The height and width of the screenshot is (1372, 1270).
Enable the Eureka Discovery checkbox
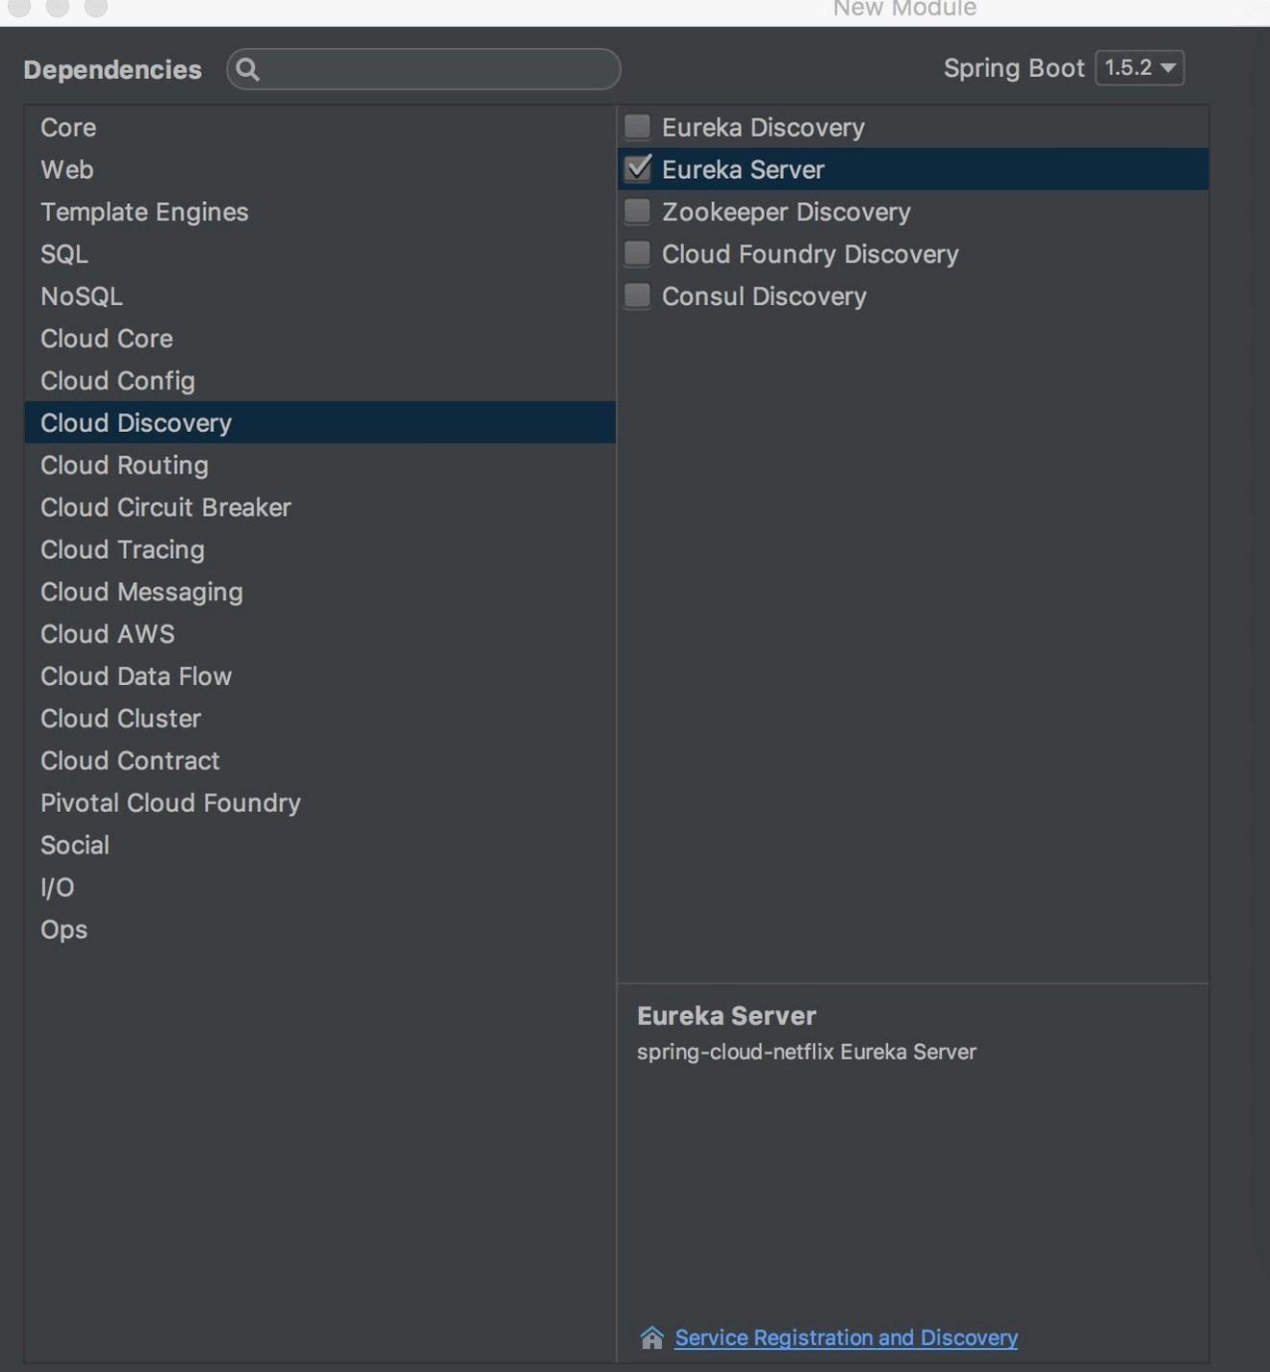tap(637, 127)
